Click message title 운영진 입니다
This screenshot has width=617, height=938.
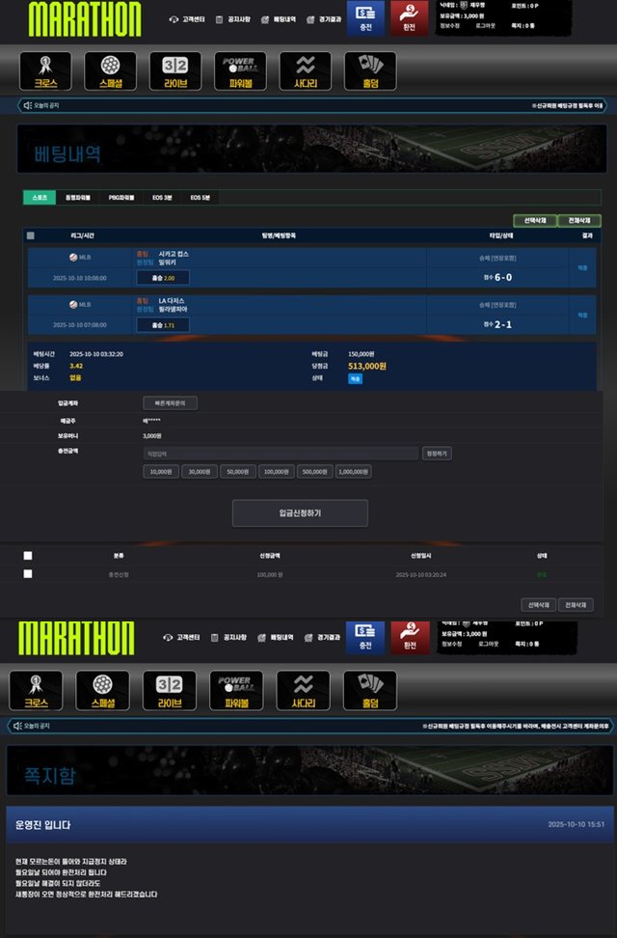coord(43,825)
